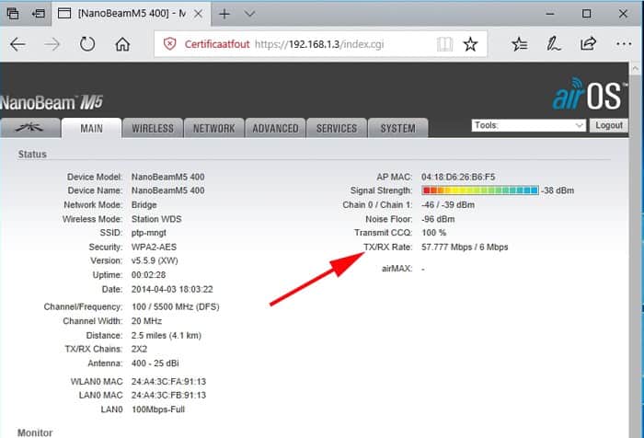Click the Signal Strength color bar
Image resolution: width=644 pixels, height=438 pixels.
479,190
